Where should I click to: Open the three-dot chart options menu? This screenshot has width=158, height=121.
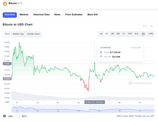click(x=151, y=26)
